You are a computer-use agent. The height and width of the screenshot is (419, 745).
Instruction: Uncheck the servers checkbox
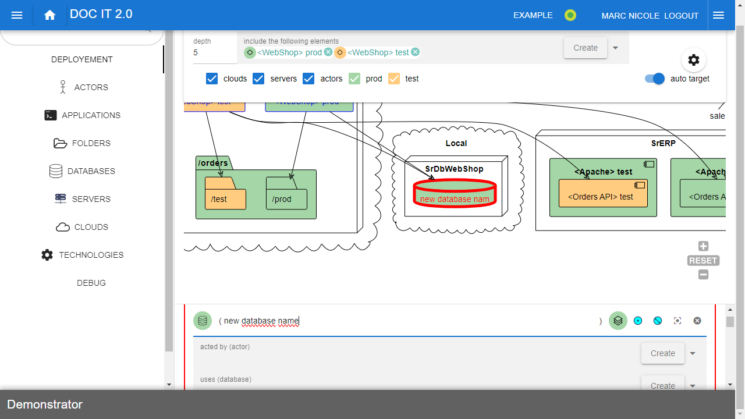click(258, 79)
